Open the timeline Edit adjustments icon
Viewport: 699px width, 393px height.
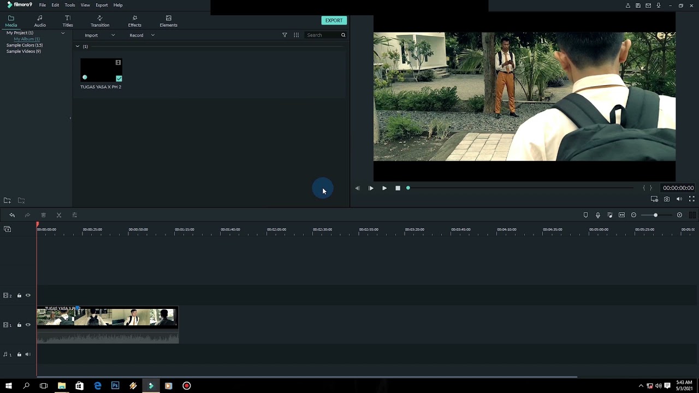pyautogui.click(x=75, y=215)
